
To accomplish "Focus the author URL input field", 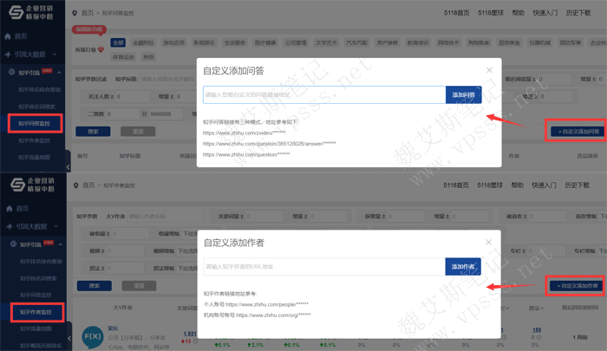I will [323, 266].
